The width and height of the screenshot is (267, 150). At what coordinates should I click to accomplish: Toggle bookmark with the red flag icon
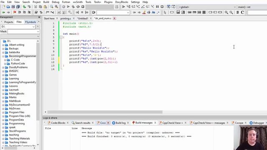[x=15, y=12]
